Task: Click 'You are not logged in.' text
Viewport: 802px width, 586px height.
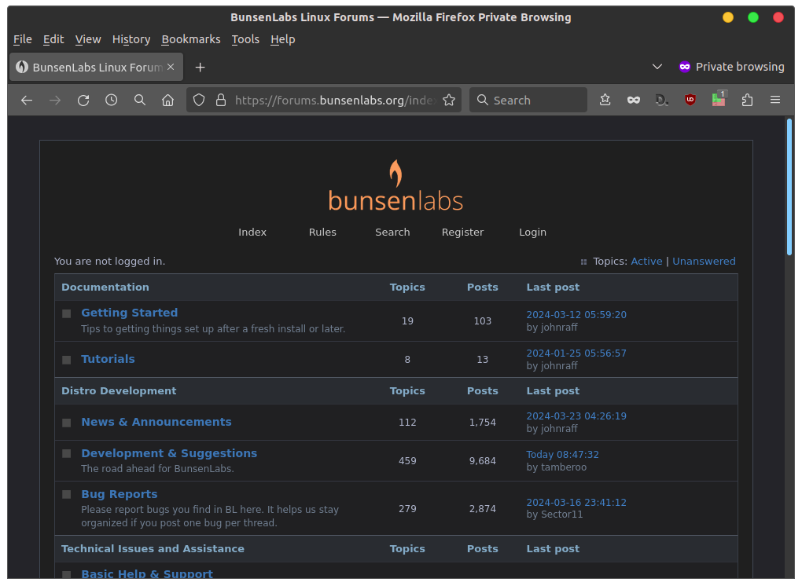Action: tap(109, 262)
